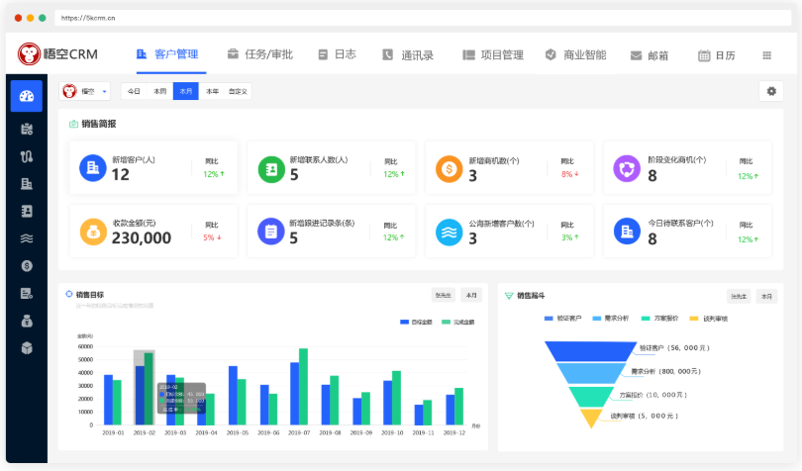Screen dimensions: 802x471
Task: Open the 商业智能 tab
Action: coord(576,54)
